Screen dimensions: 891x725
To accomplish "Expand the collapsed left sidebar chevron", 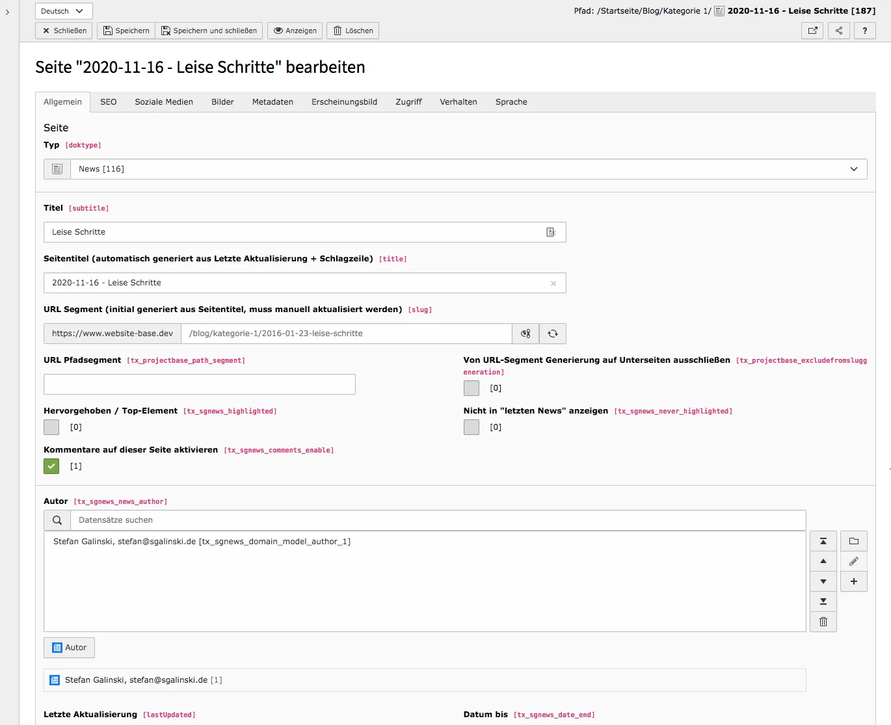I will tap(7, 11).
